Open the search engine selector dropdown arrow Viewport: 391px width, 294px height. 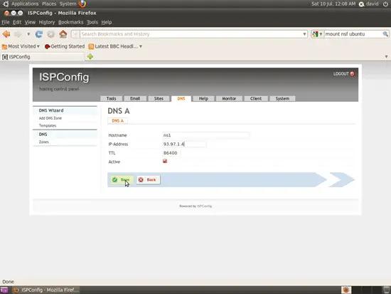point(321,34)
